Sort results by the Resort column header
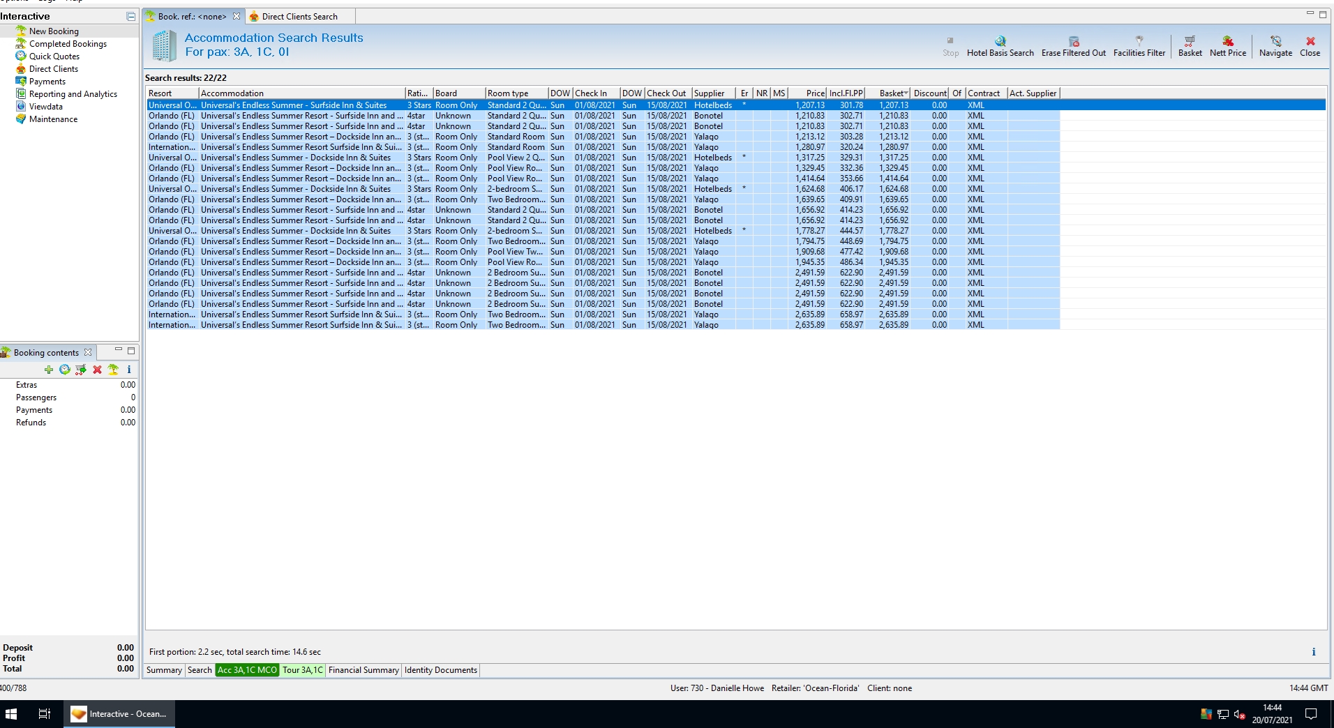This screenshot has width=1334, height=728. click(172, 93)
